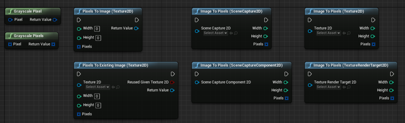Click Width pin on Pixels To Image node
This screenshot has width=405, height=123.
point(79,29)
